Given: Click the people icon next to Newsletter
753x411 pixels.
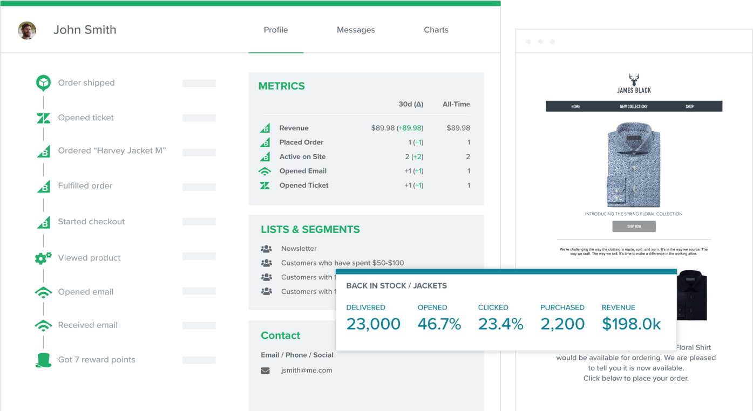Looking at the screenshot, I should [x=267, y=249].
